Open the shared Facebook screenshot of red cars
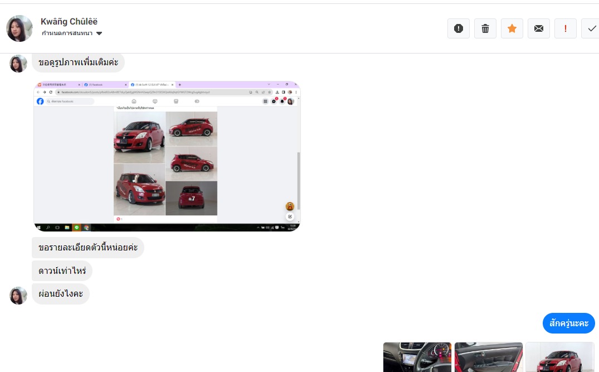 (167, 156)
